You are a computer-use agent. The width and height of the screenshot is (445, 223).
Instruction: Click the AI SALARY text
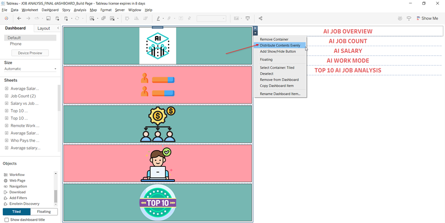(x=348, y=51)
